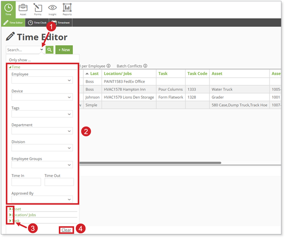285x238 pixels.
Task: Open the Device filter dropdown
Action: pos(42,97)
